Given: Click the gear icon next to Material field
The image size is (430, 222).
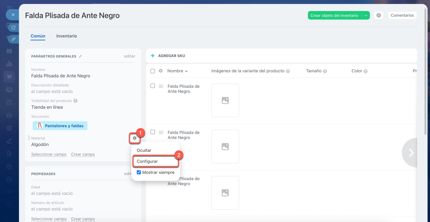Looking at the screenshot, I should tap(134, 138).
